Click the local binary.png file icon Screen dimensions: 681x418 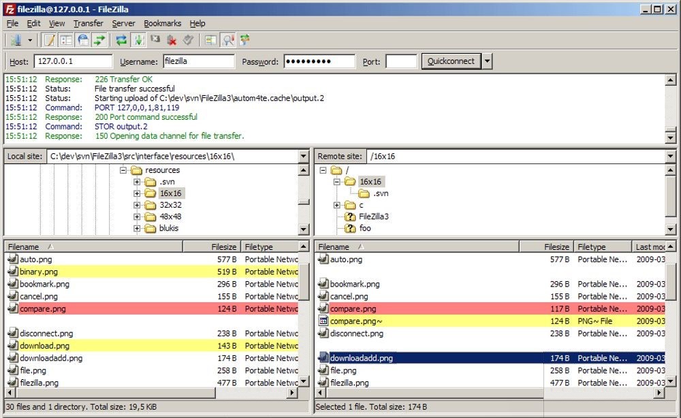point(13,272)
